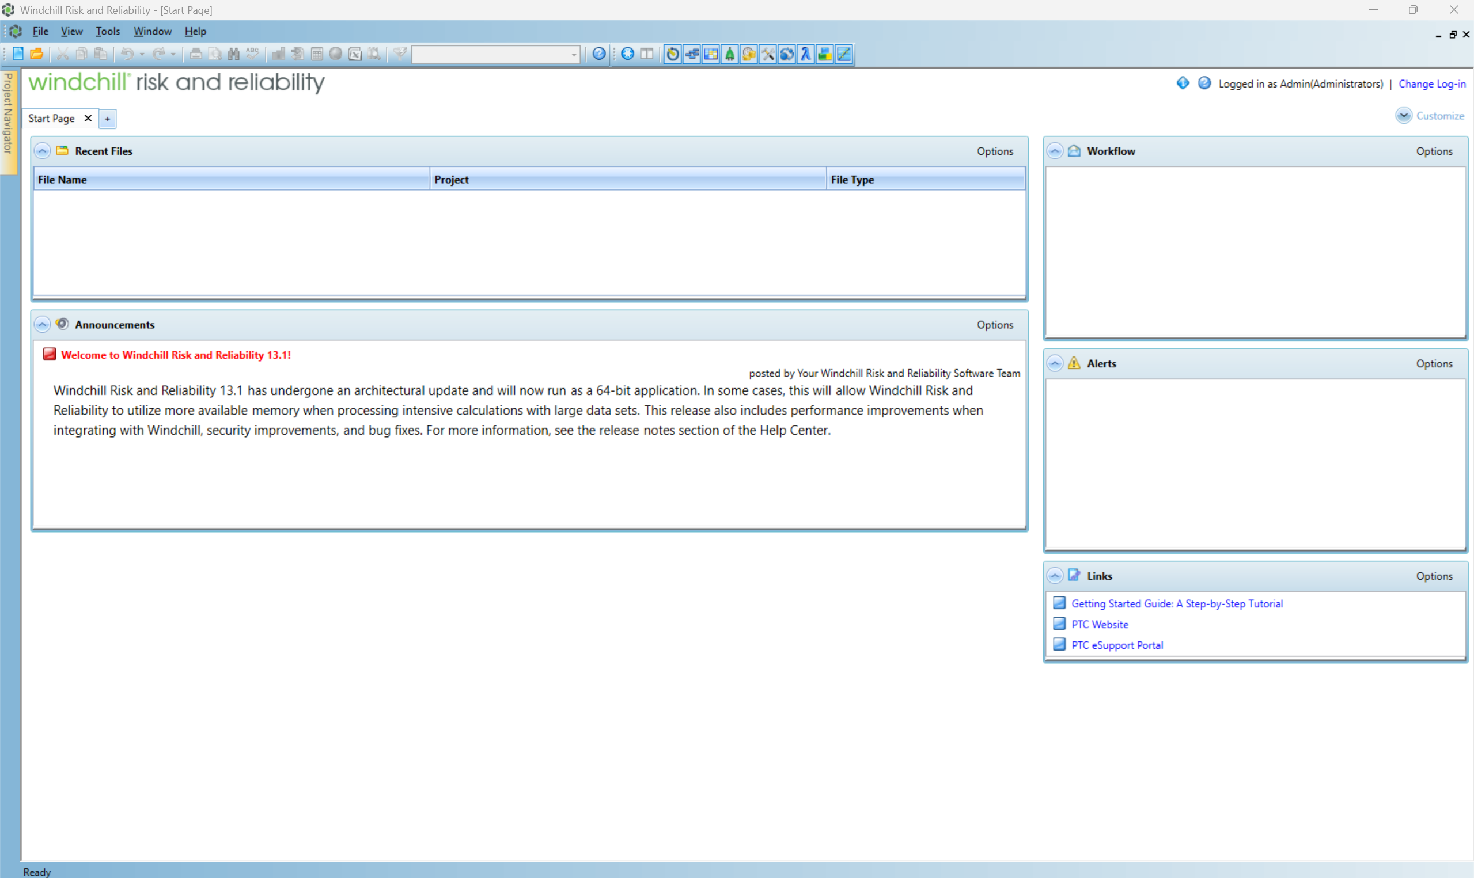Screen dimensions: 1474x878
Task: Open the lambda Weibull module icon
Action: [805, 54]
